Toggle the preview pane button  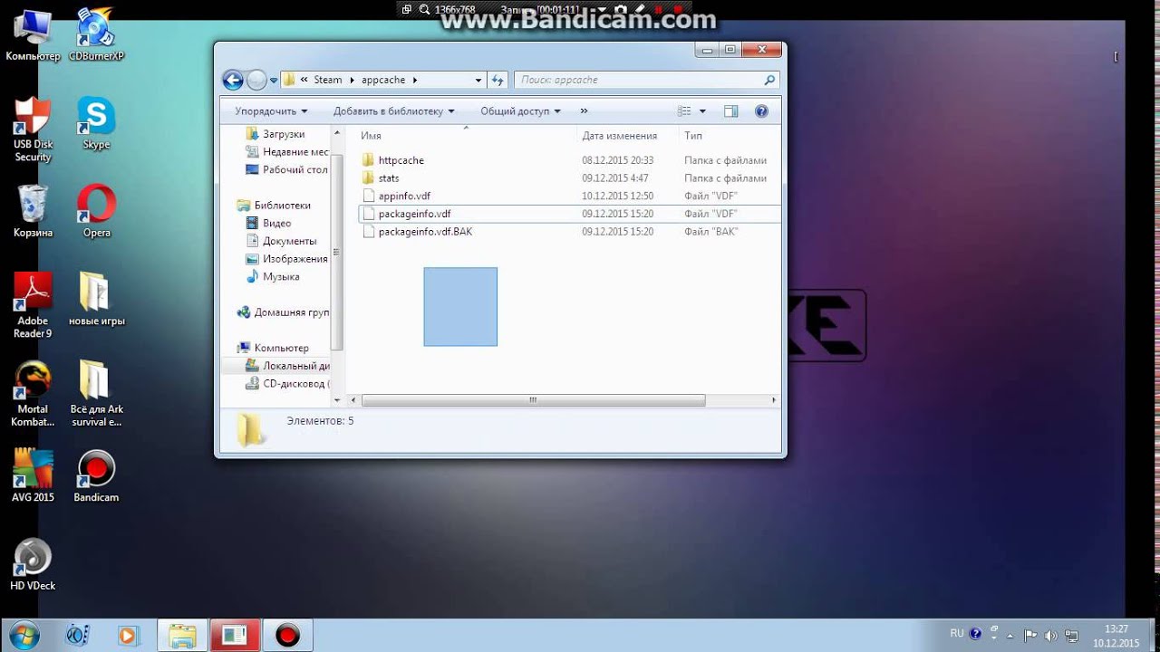pyautogui.click(x=731, y=111)
